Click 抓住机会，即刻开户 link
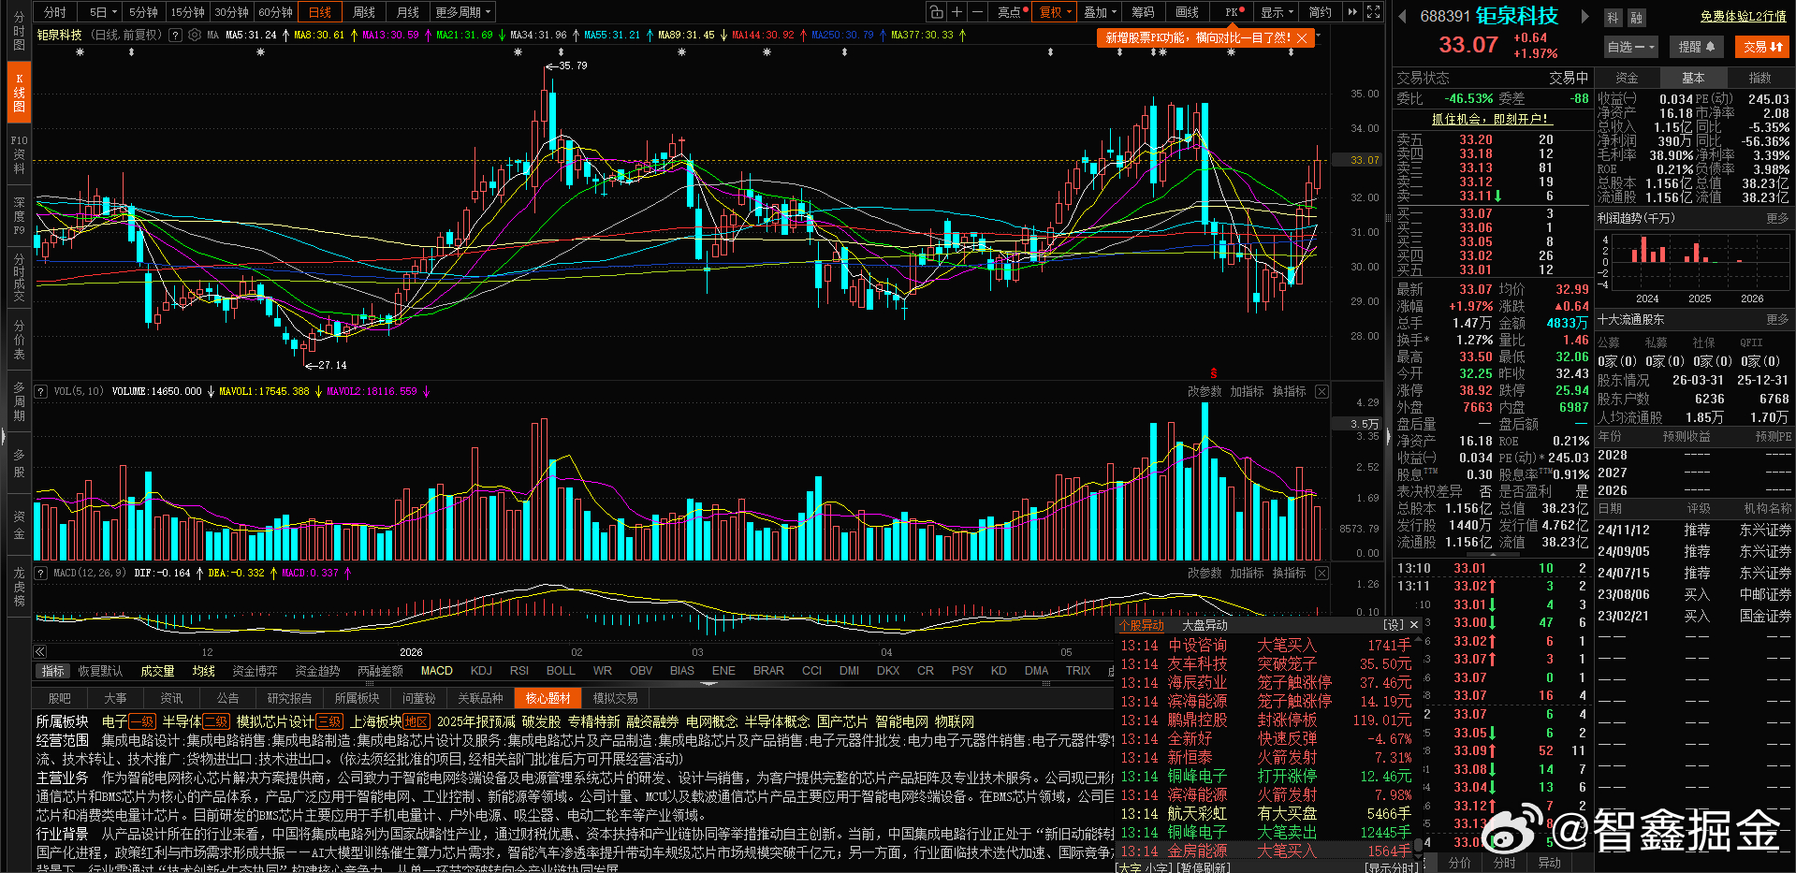1796x873 pixels. pyautogui.click(x=1491, y=119)
